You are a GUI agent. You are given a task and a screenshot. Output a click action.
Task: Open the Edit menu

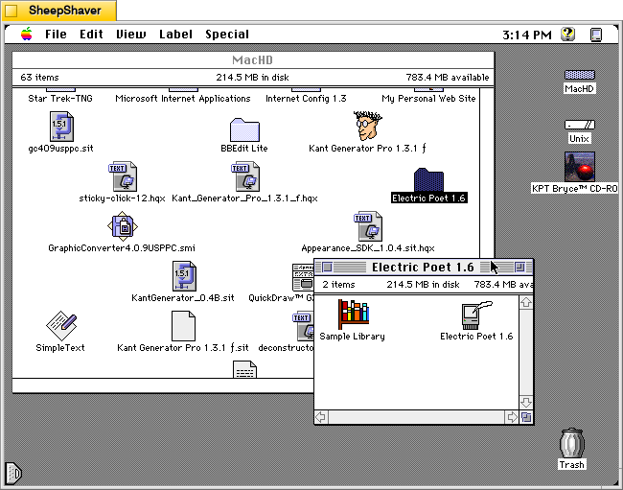pyautogui.click(x=91, y=35)
